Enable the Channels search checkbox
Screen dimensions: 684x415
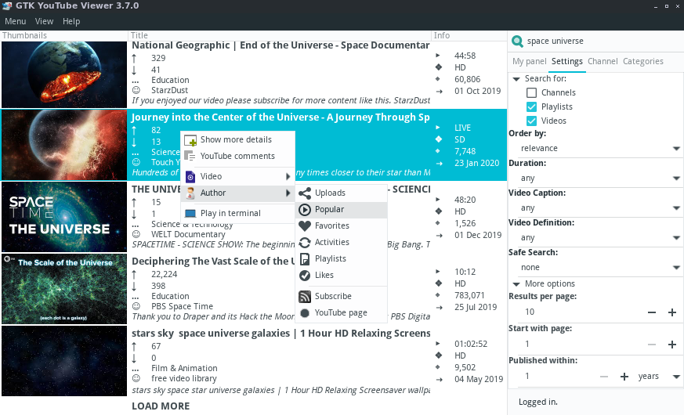point(531,93)
